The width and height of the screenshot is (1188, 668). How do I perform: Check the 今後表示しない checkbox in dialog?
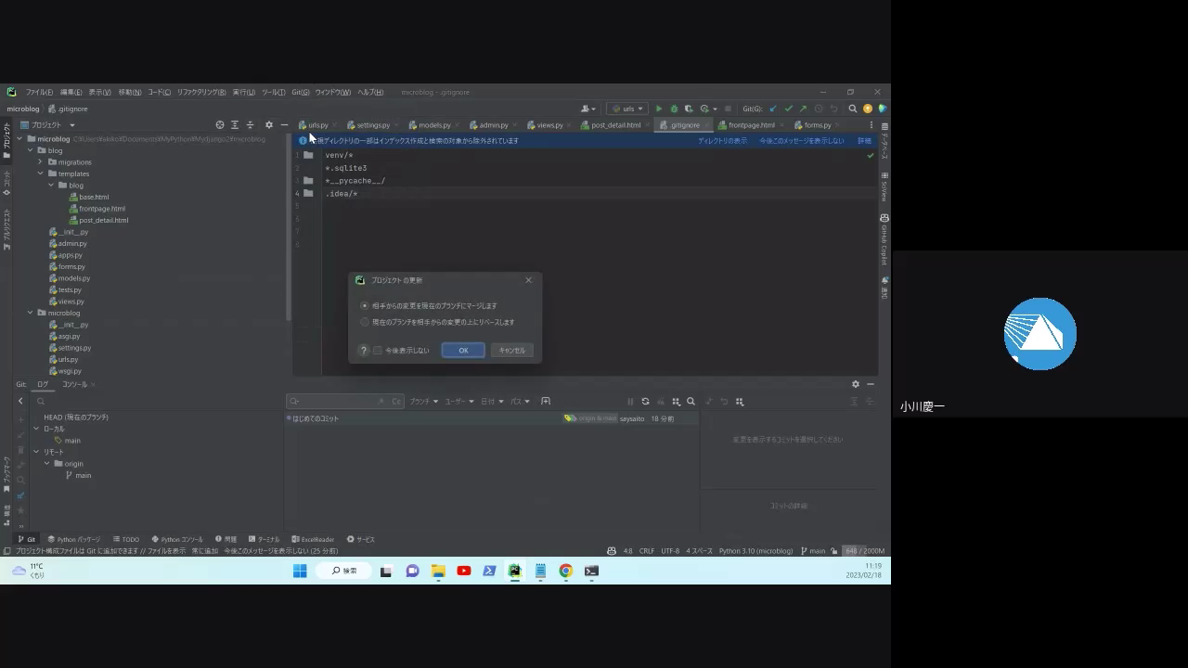[x=378, y=351]
